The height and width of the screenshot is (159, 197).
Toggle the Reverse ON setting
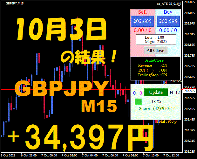153,66
